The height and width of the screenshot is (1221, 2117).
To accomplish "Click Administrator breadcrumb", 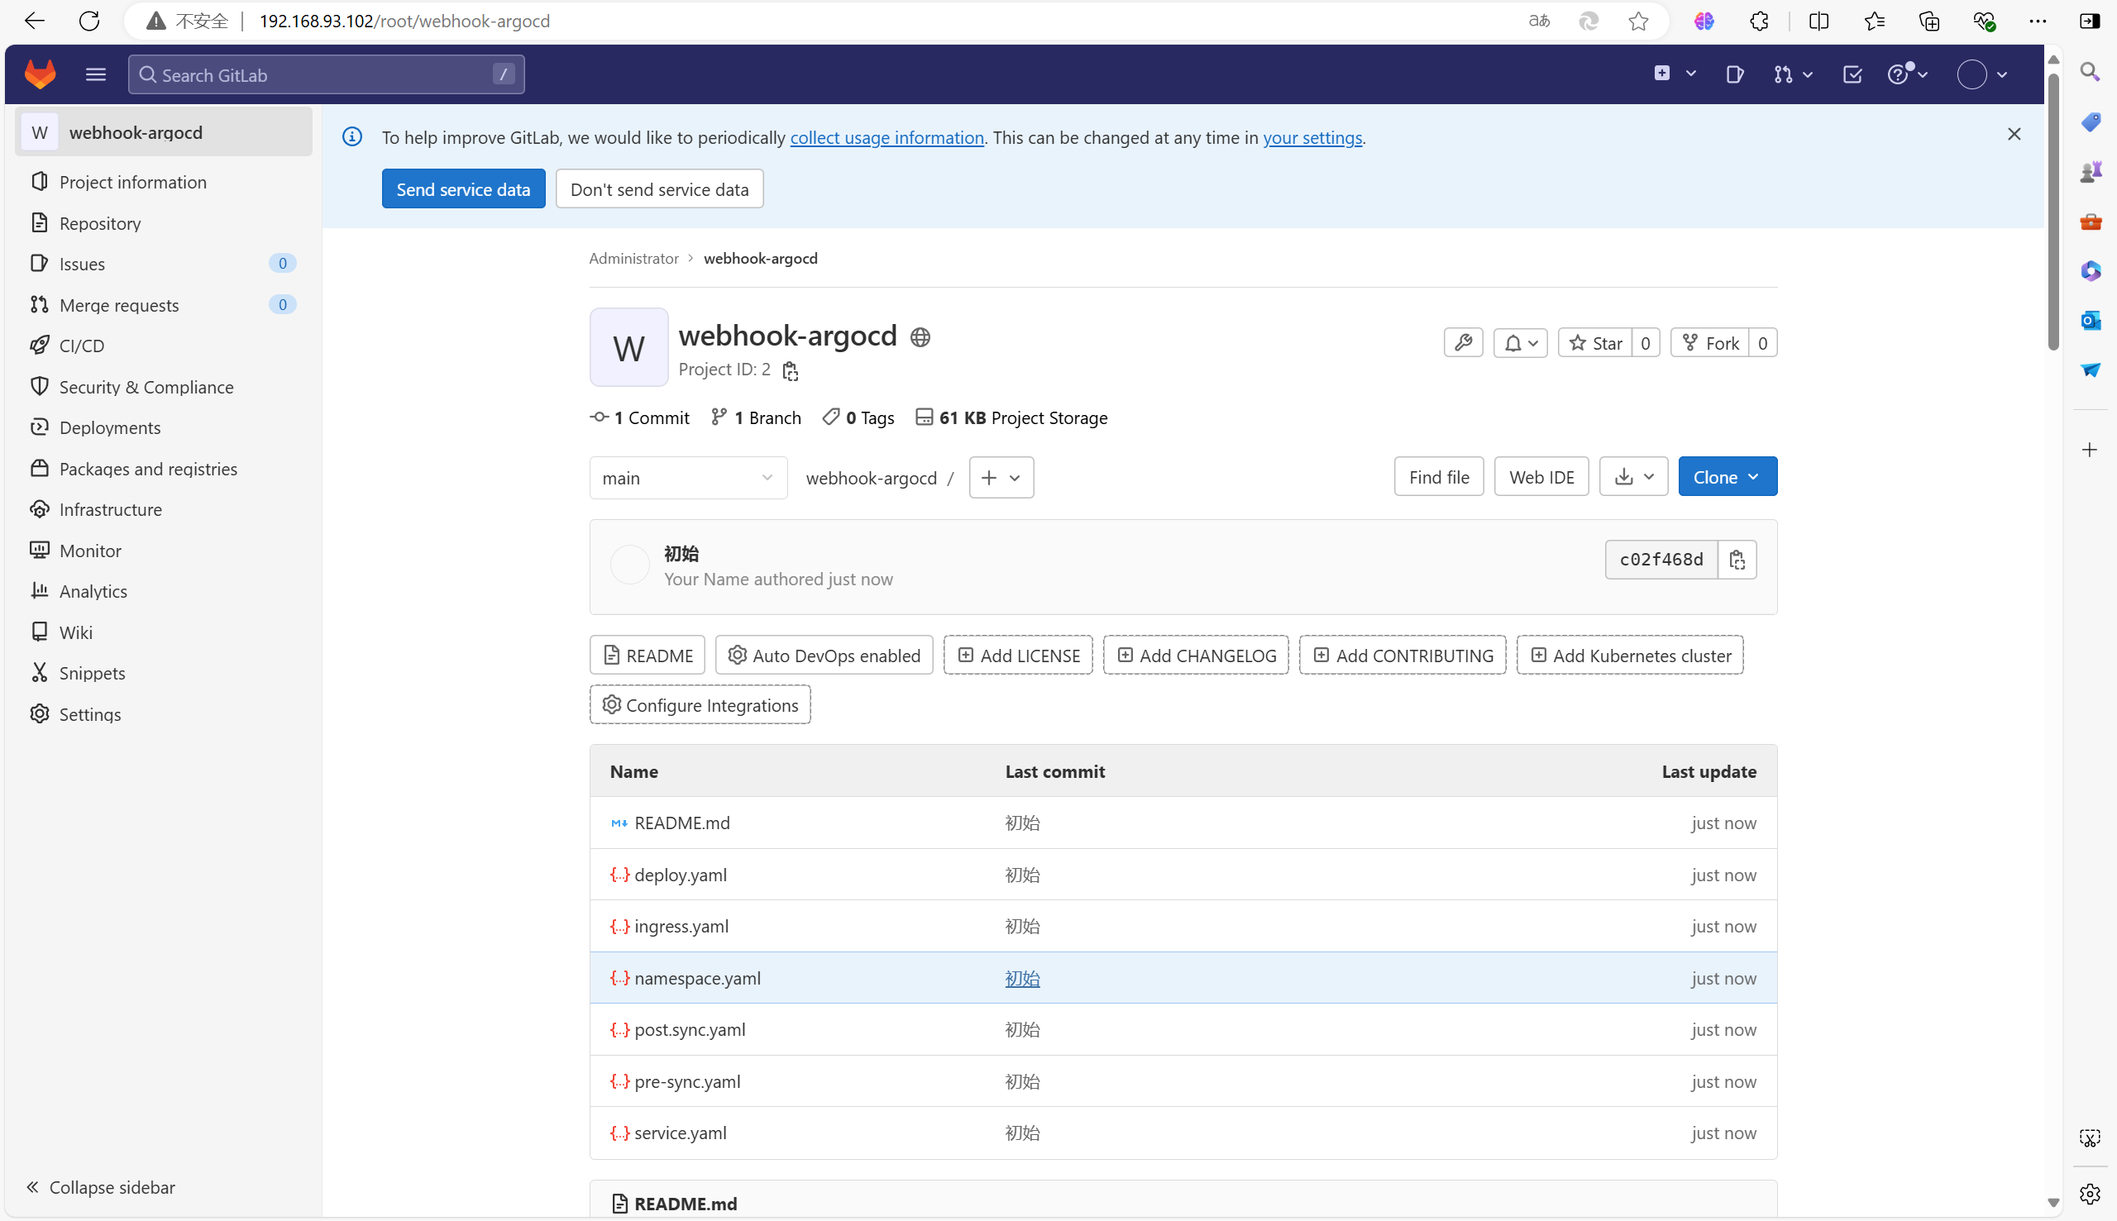I will (633, 258).
